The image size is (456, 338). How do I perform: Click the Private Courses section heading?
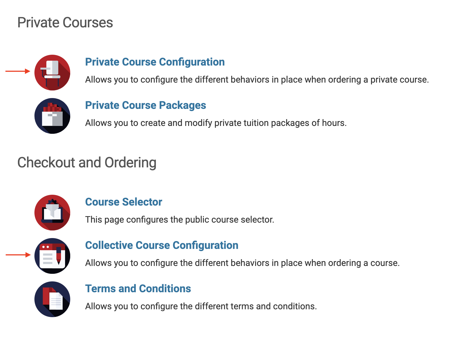tap(65, 22)
